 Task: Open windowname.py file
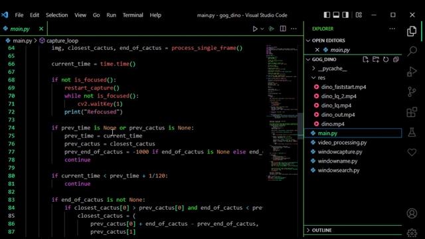337,161
